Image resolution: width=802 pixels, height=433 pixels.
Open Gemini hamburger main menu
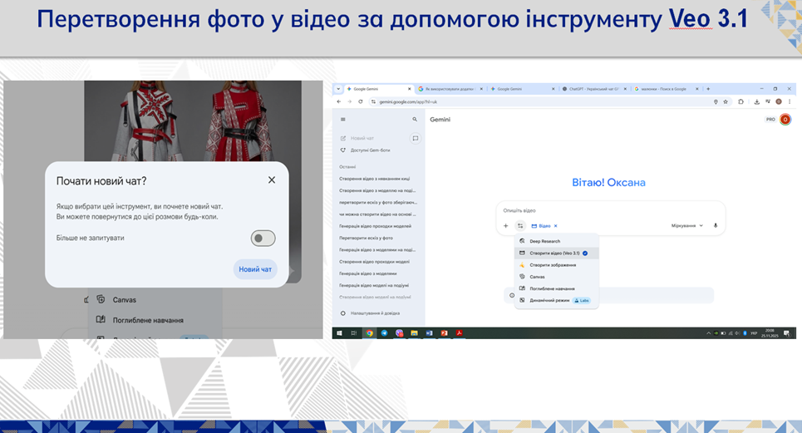pyautogui.click(x=342, y=120)
